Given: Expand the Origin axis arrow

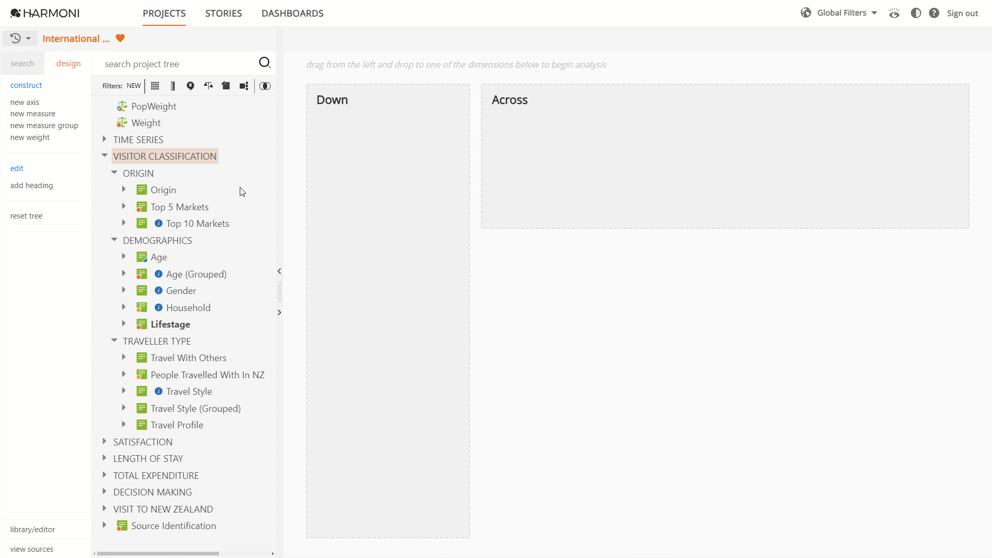Looking at the screenshot, I should pos(123,190).
